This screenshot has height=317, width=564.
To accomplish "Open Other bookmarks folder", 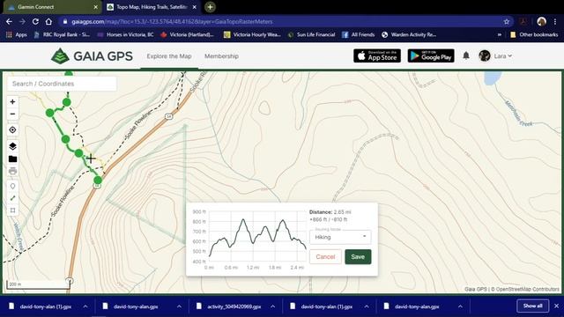I will coord(534,35).
